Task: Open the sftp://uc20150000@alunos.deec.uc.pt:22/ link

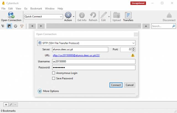Action: tap(76, 55)
